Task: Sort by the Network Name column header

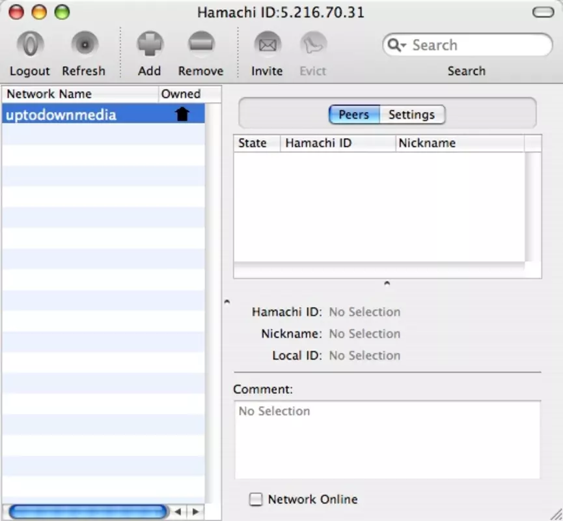Action: tap(80, 94)
